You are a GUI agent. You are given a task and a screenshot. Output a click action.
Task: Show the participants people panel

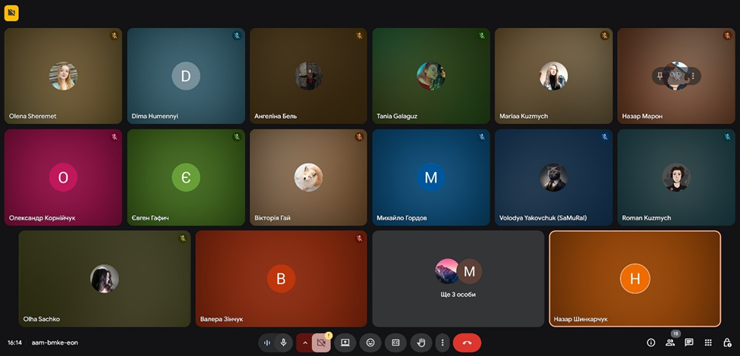point(670,342)
